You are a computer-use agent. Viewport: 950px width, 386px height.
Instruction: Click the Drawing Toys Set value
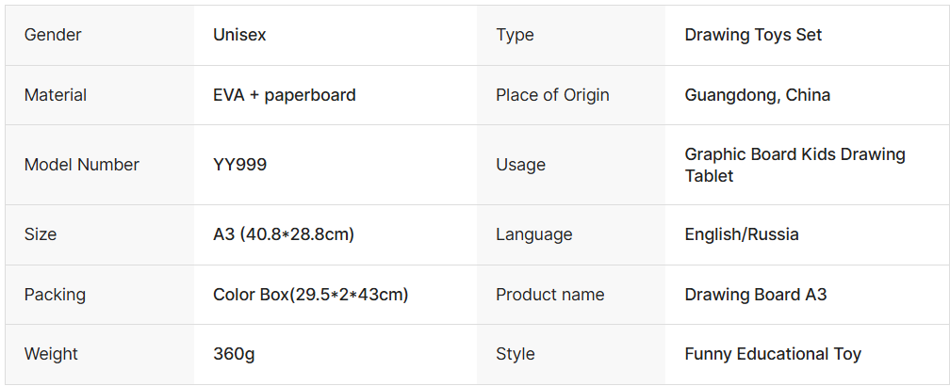(753, 35)
